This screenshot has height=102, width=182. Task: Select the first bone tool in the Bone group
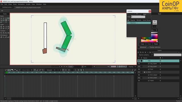(x=1, y=18)
